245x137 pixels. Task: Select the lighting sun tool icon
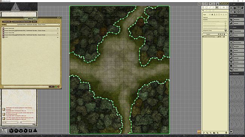(x=220, y=7)
